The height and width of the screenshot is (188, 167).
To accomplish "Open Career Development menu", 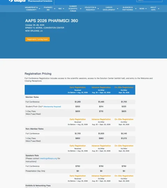I will (x=109, y=8).
